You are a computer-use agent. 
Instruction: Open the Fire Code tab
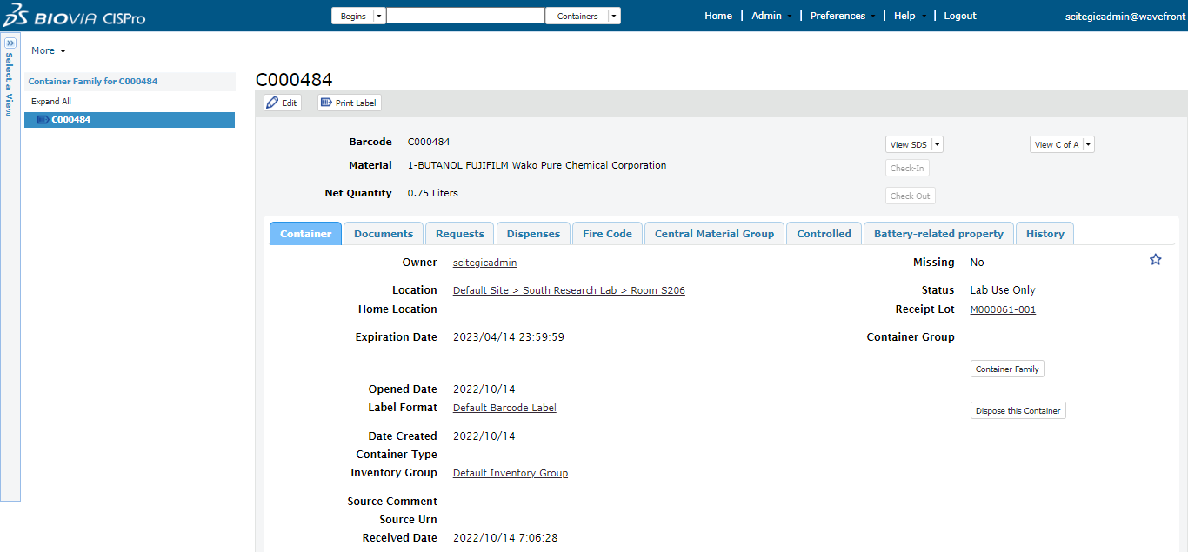click(x=607, y=234)
